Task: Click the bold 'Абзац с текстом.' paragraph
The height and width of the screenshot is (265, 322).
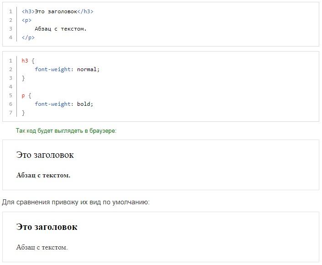Action: point(43,175)
